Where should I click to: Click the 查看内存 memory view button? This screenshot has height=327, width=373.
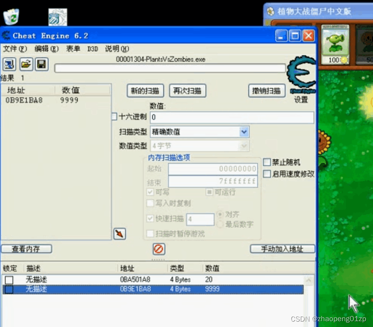[26, 249]
